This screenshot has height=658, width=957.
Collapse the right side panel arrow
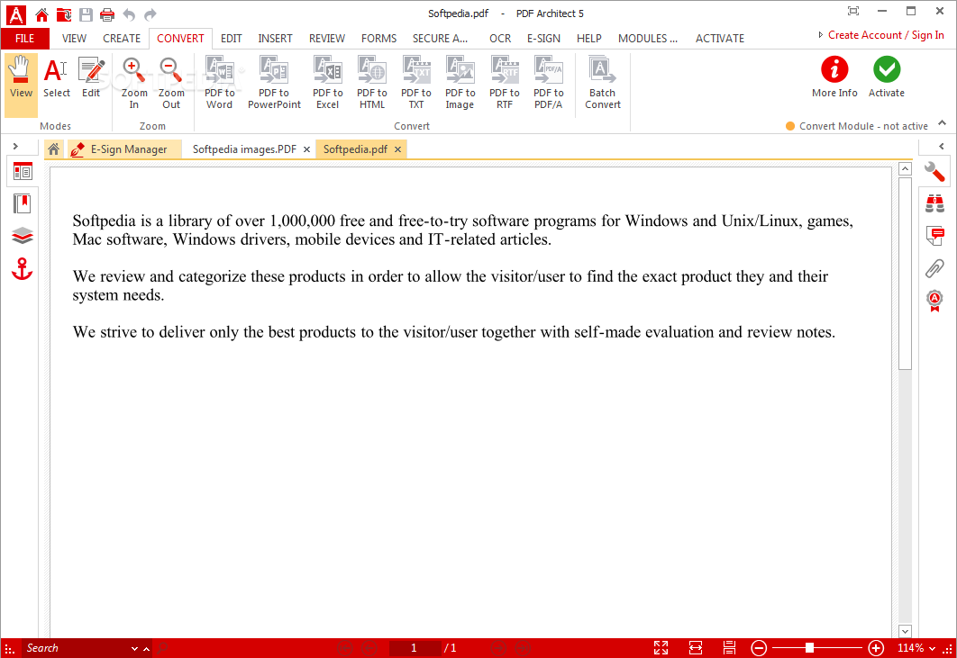click(x=941, y=147)
